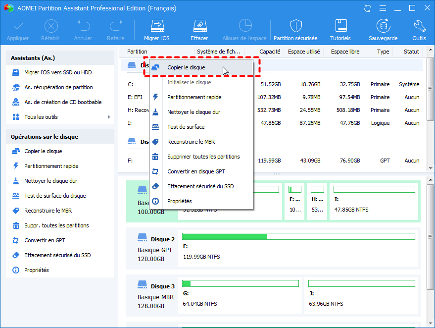Screen dimensions: 435x328
Task: Open the Outils wrench icon
Action: [419, 26]
